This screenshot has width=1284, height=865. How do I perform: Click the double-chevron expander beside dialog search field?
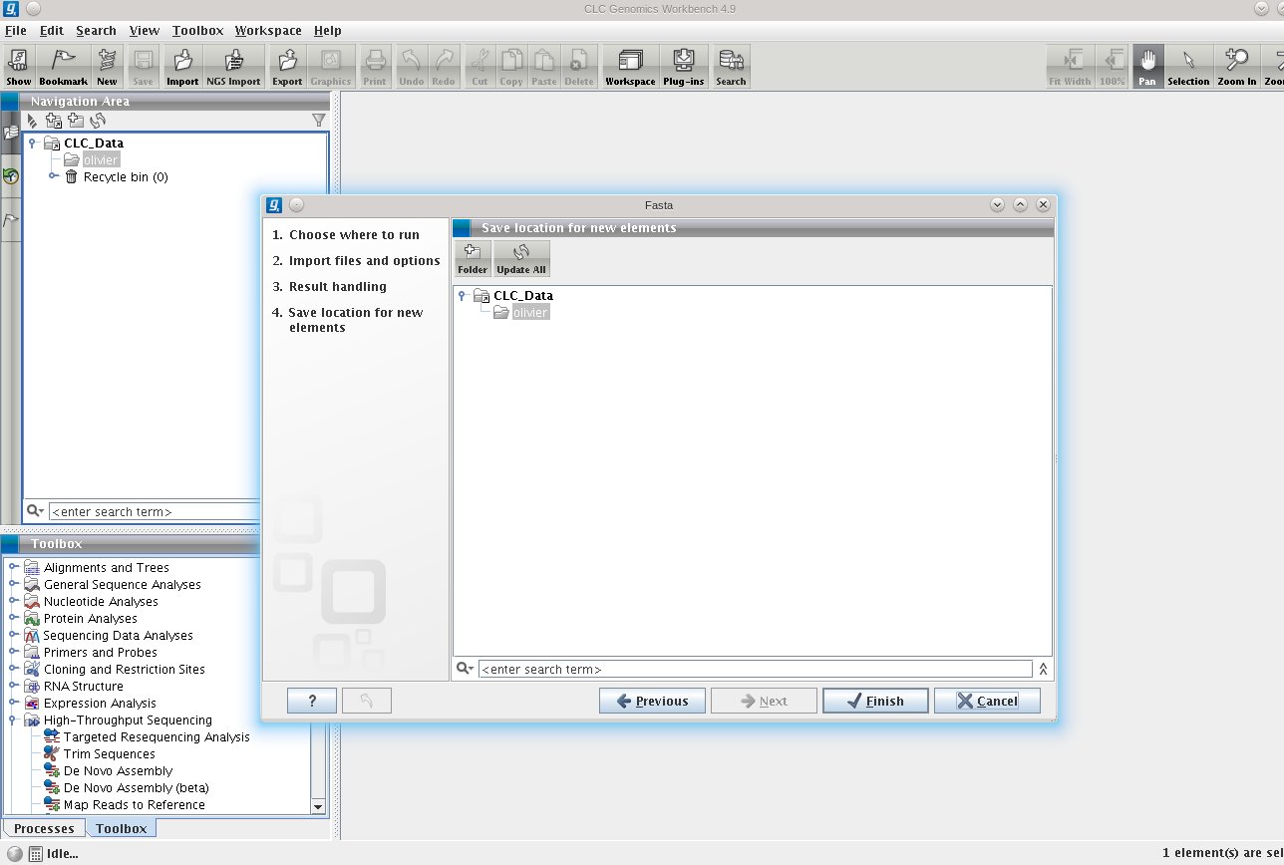(x=1043, y=669)
